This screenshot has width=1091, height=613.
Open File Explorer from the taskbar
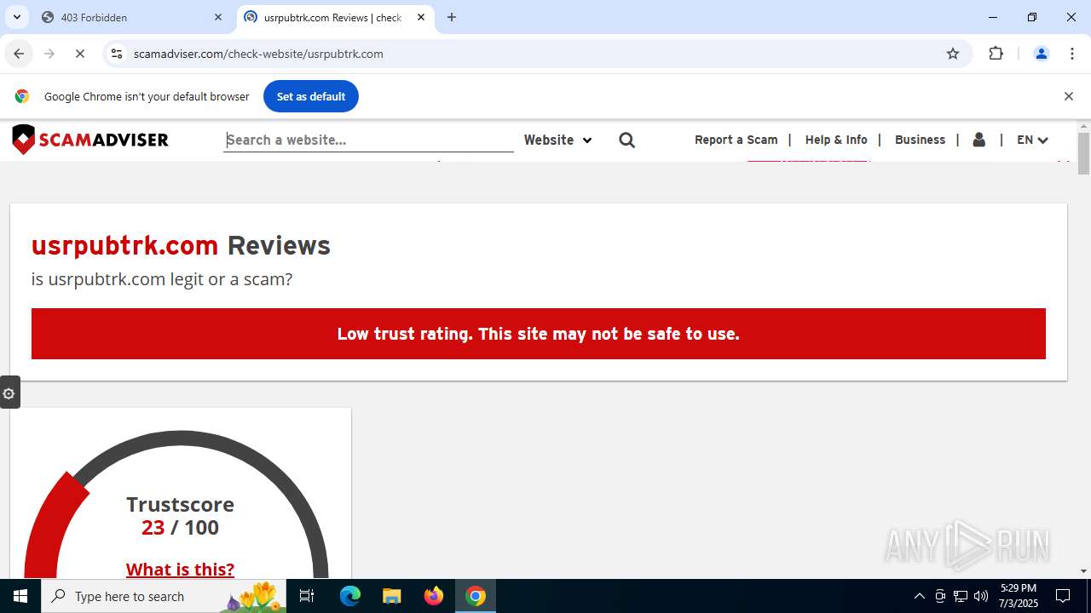[391, 596]
